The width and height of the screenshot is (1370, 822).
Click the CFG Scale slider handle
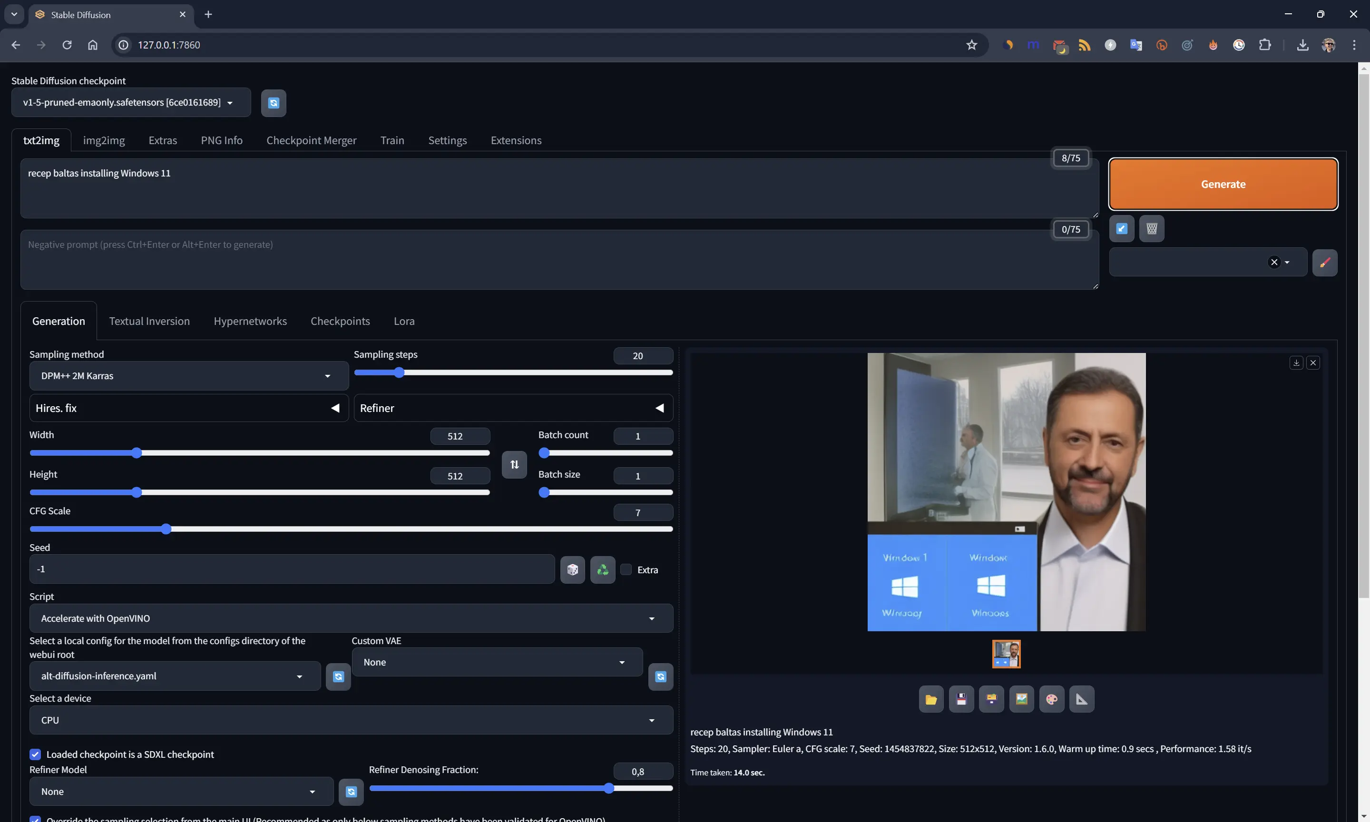(166, 529)
